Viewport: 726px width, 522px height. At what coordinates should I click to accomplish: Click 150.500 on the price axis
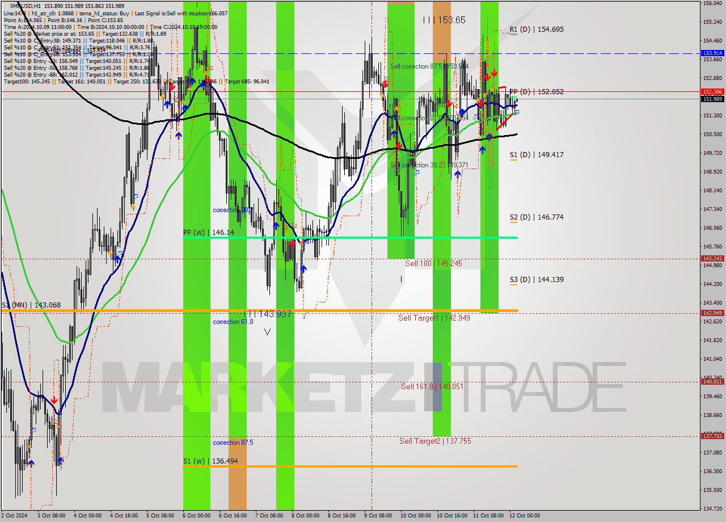(x=712, y=134)
